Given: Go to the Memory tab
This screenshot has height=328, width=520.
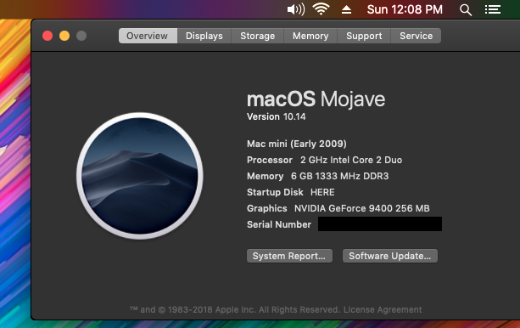Looking at the screenshot, I should click(310, 36).
